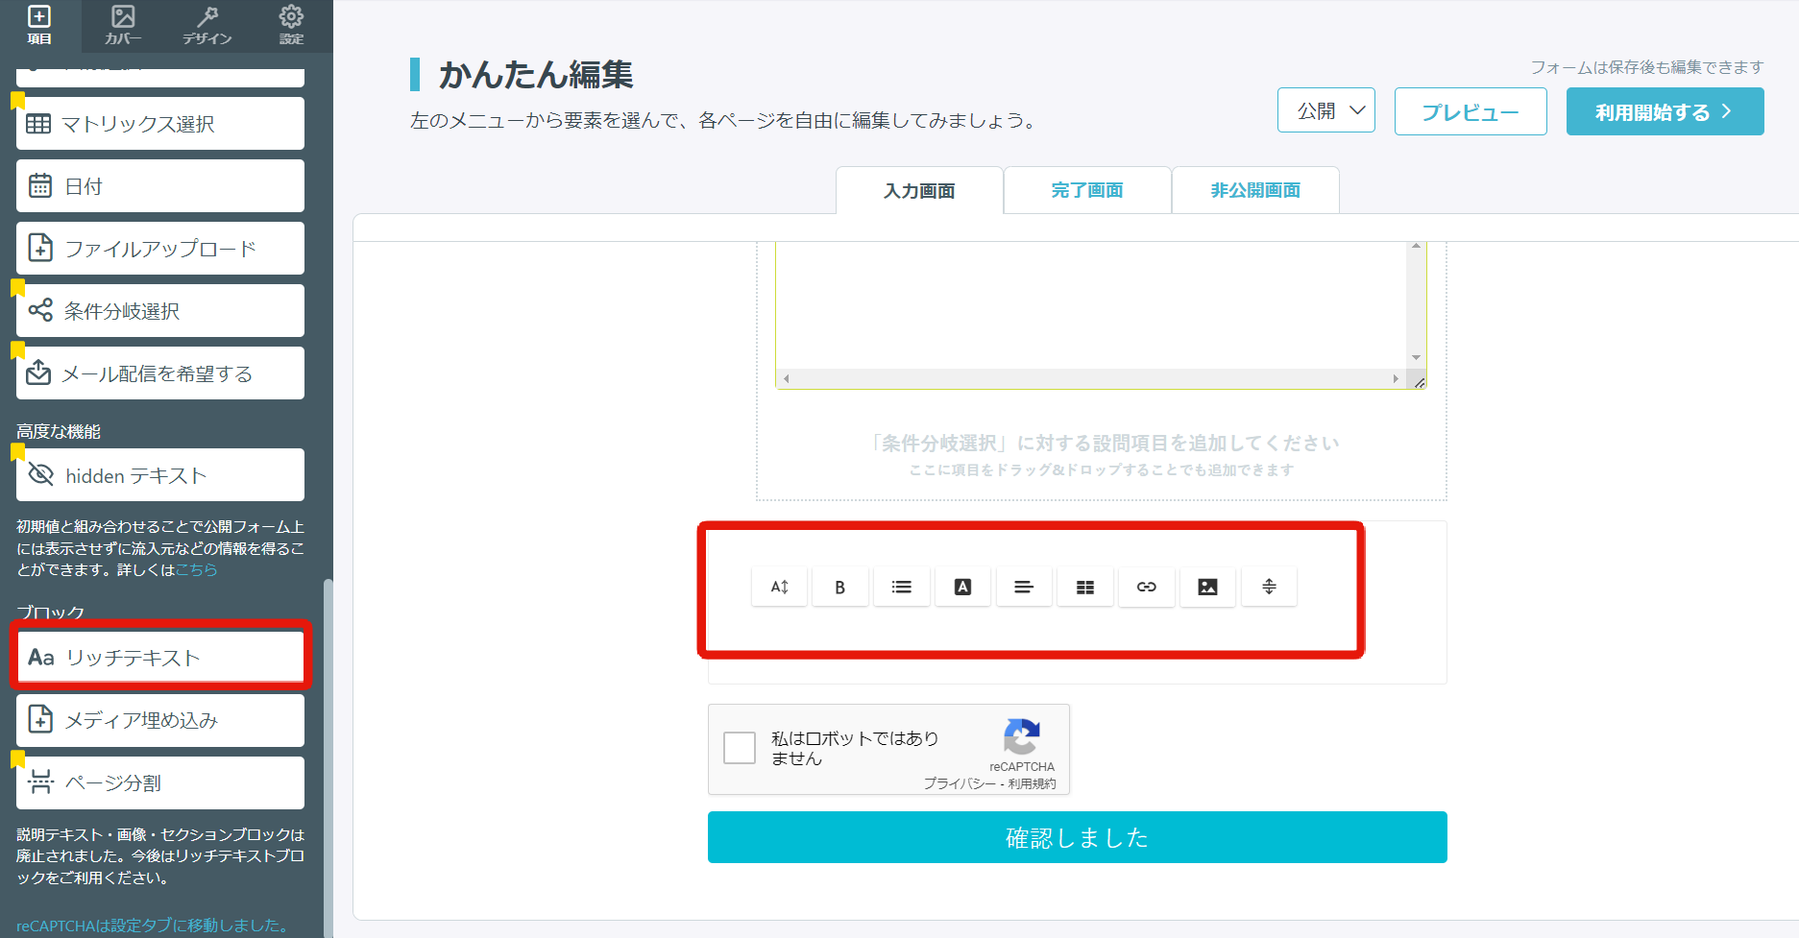Open the text color icon
Viewport: 1799px width, 938px height.
[x=962, y=587]
